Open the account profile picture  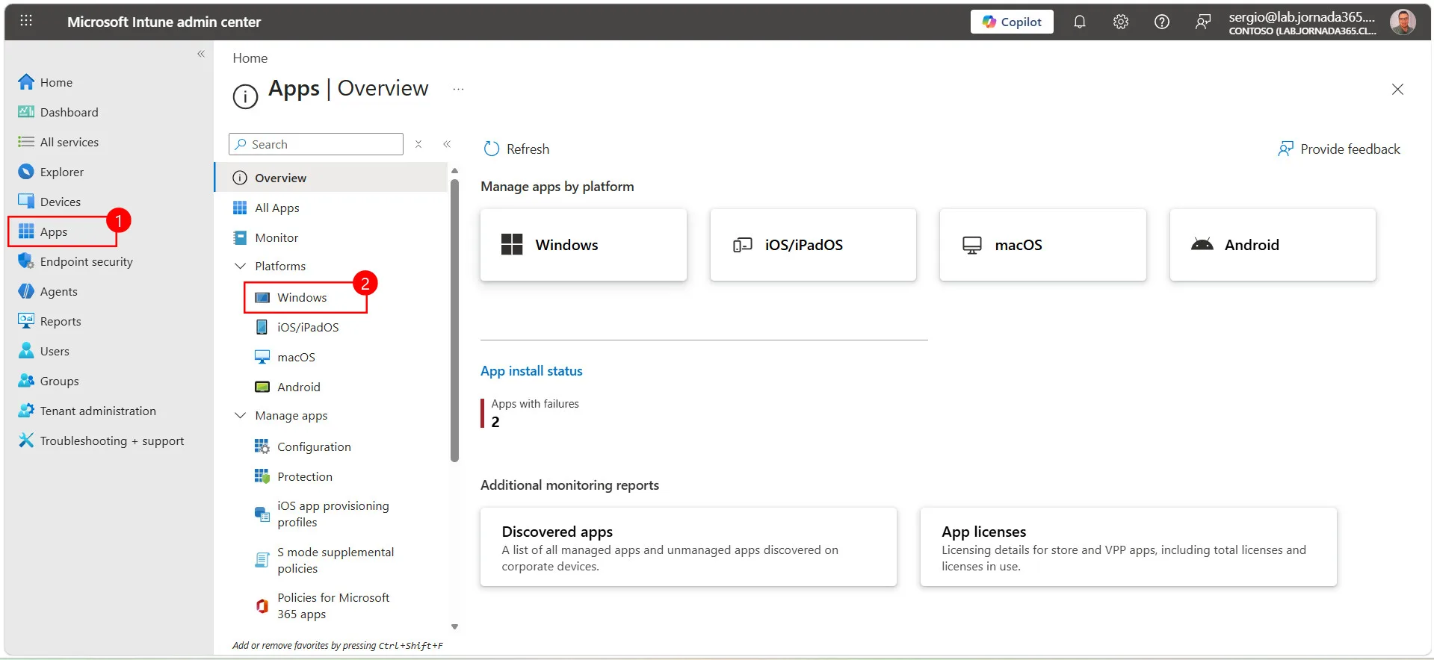1403,22
